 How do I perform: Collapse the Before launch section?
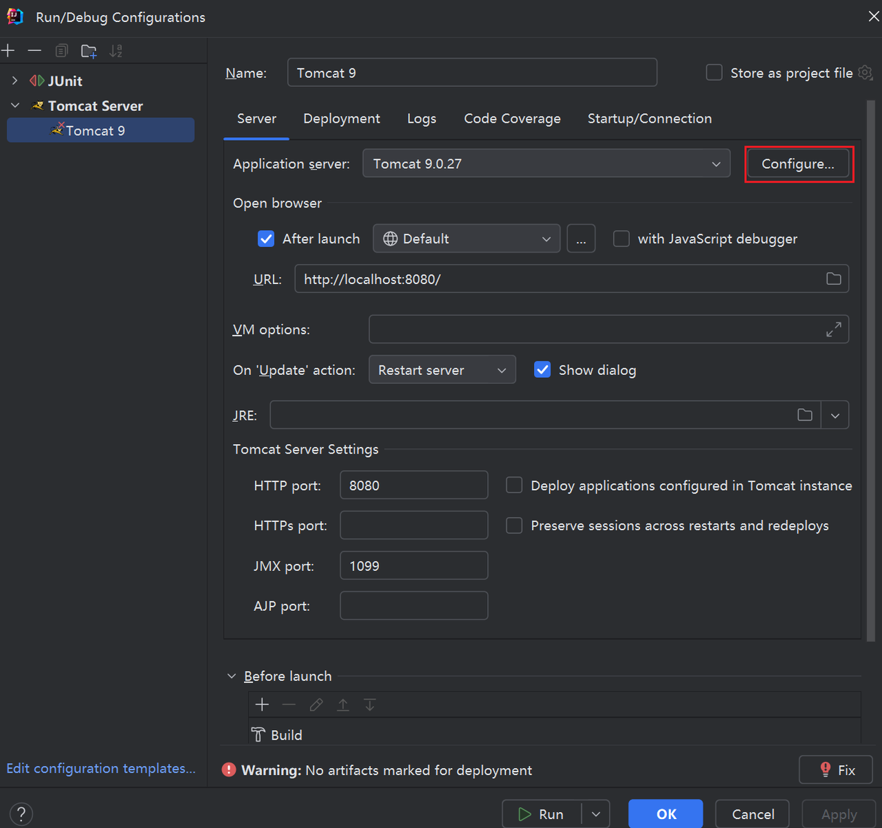[x=232, y=676]
